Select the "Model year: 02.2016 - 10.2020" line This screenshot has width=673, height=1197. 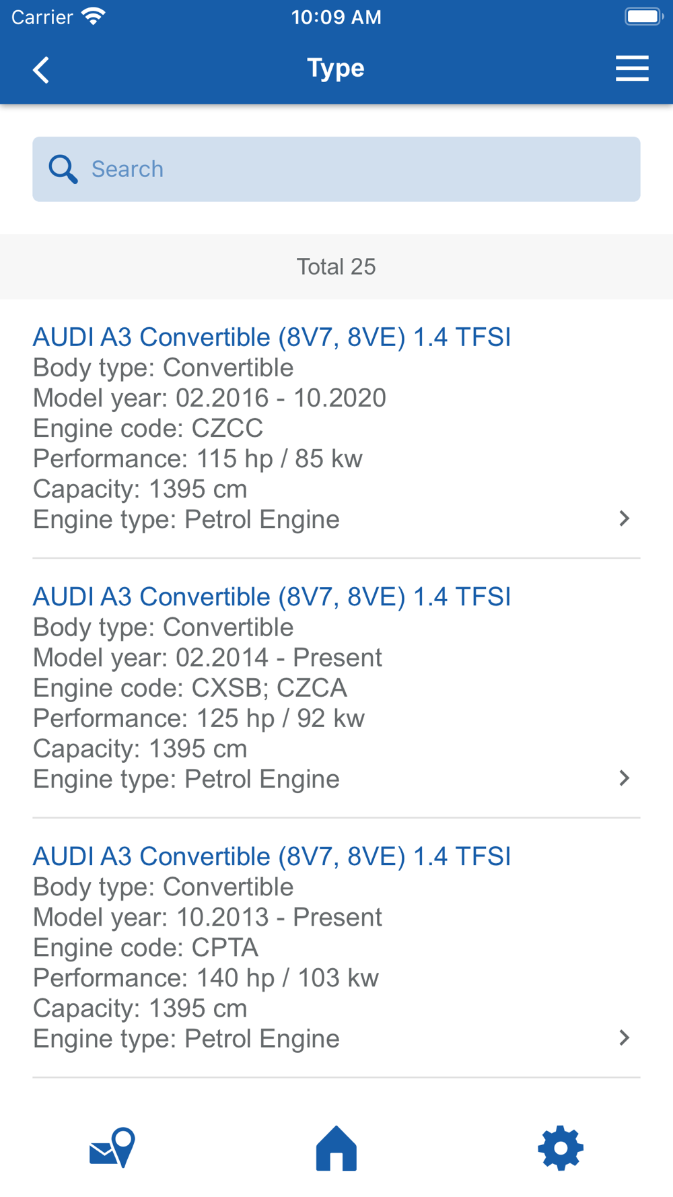pyautogui.click(x=209, y=398)
